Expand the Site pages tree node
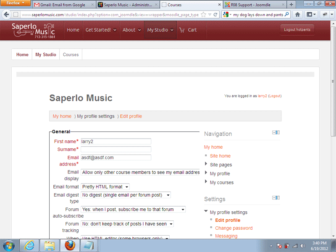Image resolution: width=336 pixels, height=252 pixels. (206, 165)
